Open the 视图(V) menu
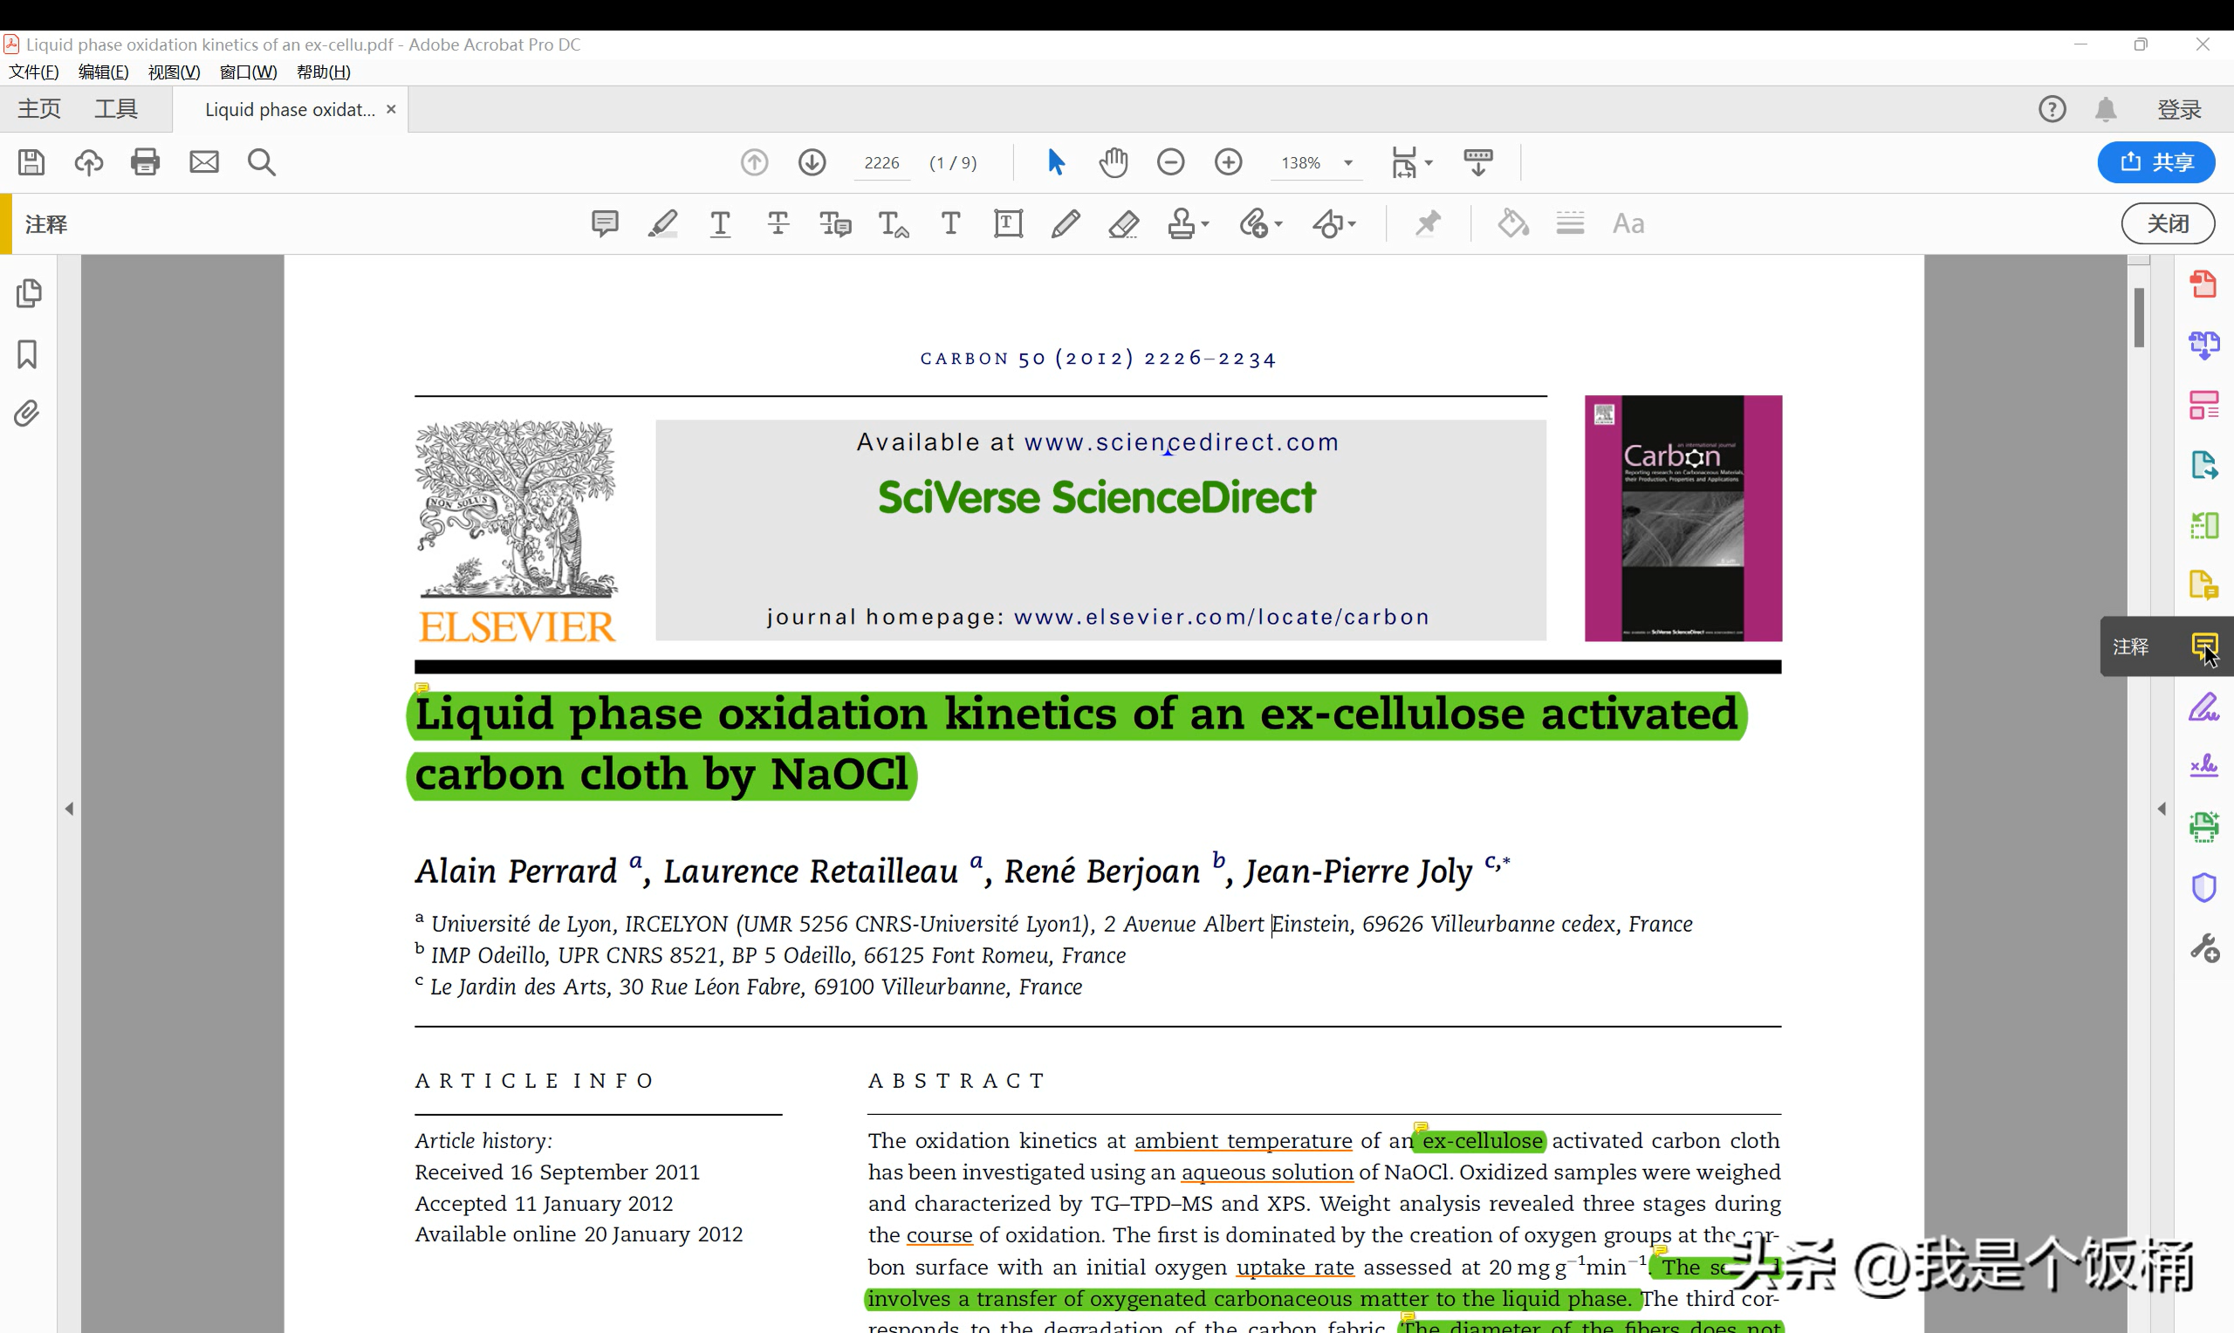The image size is (2234, 1333). (174, 72)
